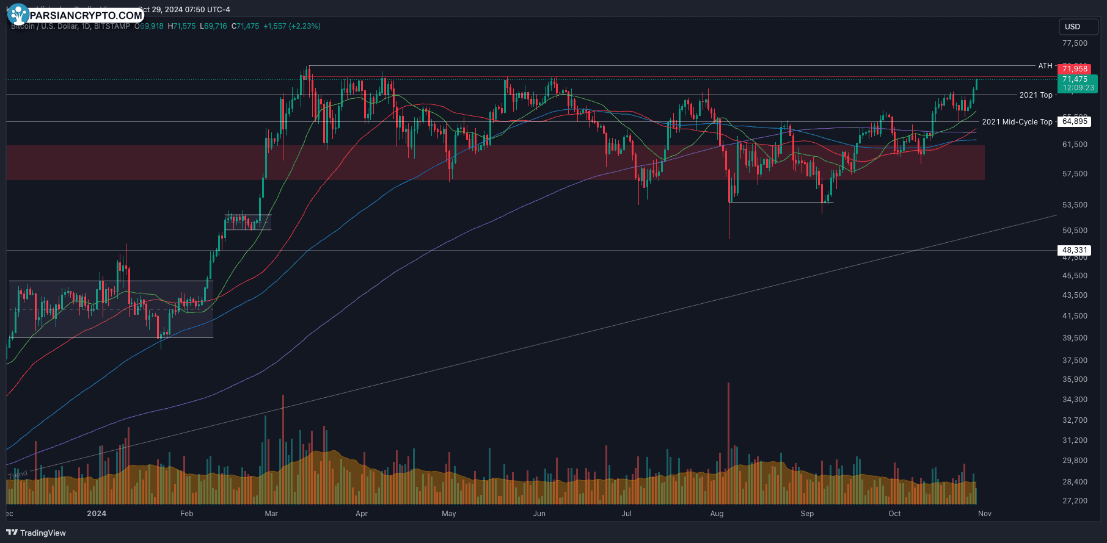Click 61,500 on the price scale
1107x543 pixels.
(1075, 145)
